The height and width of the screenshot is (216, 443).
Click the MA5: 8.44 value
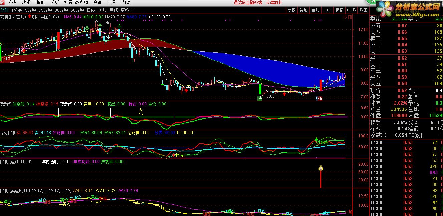click(72, 17)
